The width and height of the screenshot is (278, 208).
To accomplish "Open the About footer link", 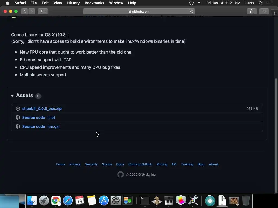I will click(x=213, y=164).
